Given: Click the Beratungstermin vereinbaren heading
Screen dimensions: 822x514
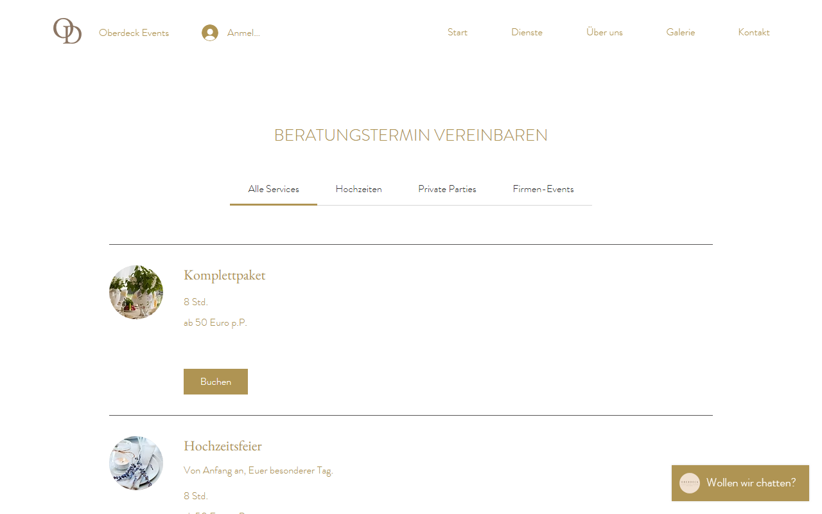Looking at the screenshot, I should click(411, 136).
